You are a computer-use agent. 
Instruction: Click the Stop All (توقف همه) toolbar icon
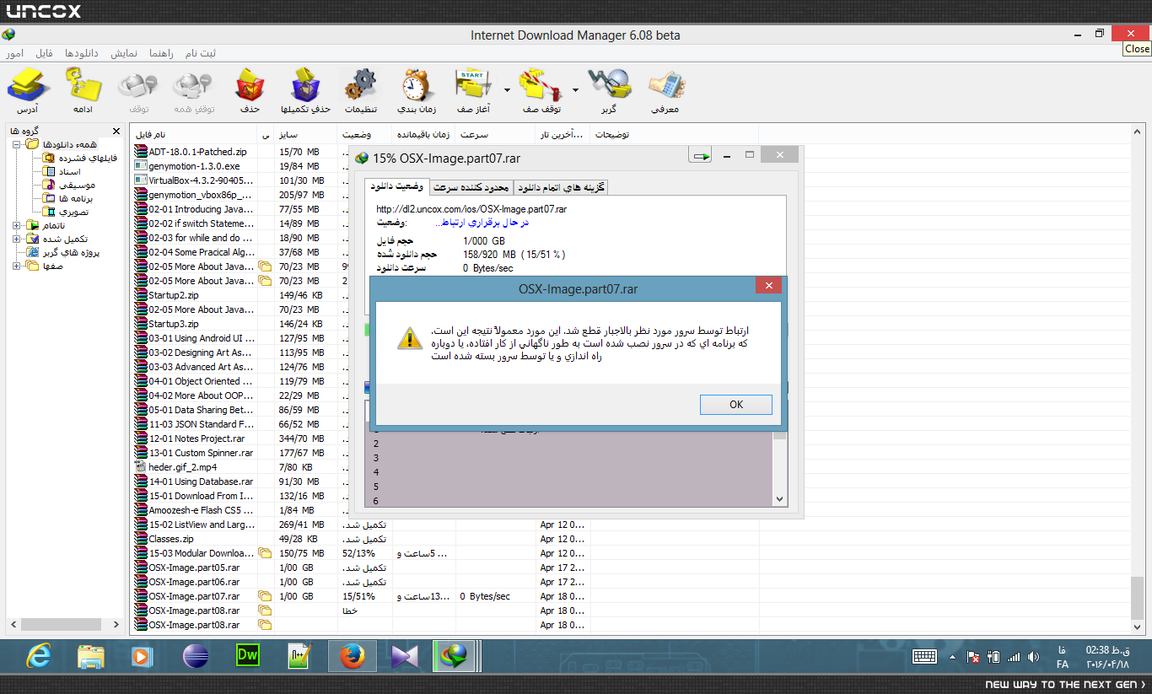[x=193, y=85]
